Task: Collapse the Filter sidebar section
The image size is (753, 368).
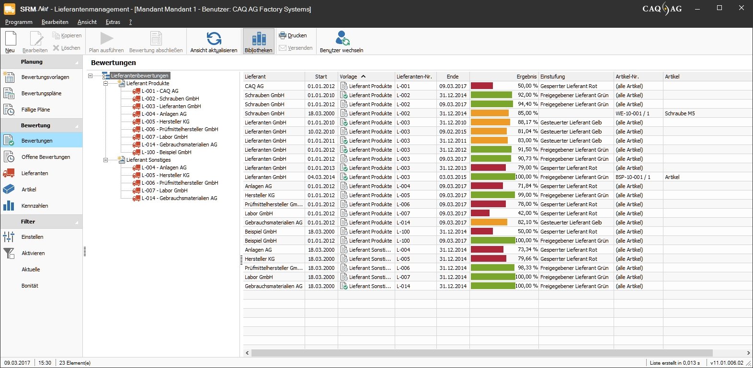Action: coord(77,222)
